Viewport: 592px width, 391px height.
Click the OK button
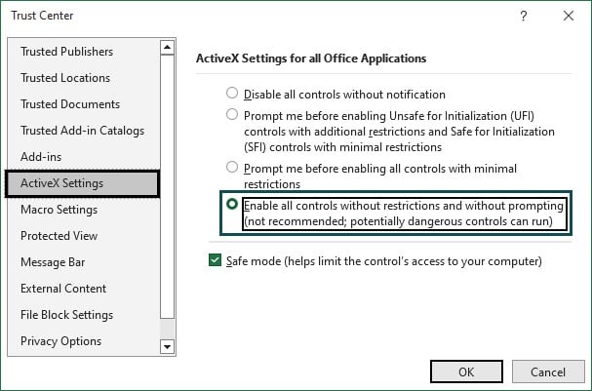[x=466, y=371]
